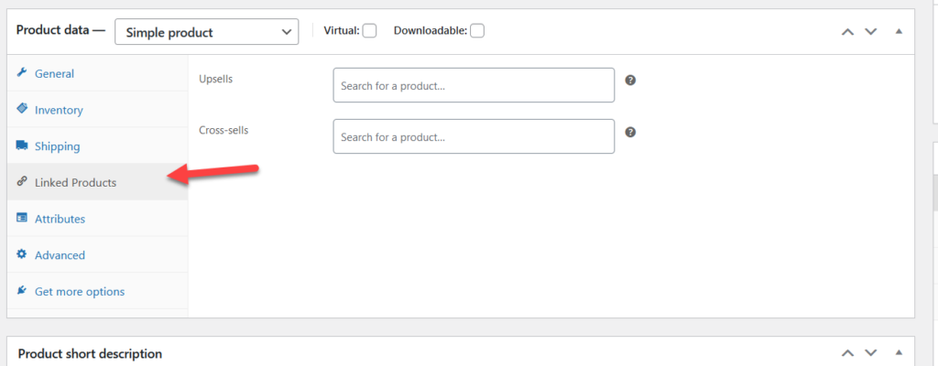The height and width of the screenshot is (366, 938).
Task: Click the Linked Products chain icon
Action: 22,182
